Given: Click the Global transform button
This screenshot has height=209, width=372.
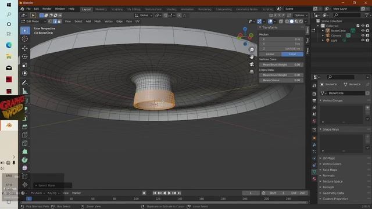Looking at the screenshot, I should [x=270, y=54].
